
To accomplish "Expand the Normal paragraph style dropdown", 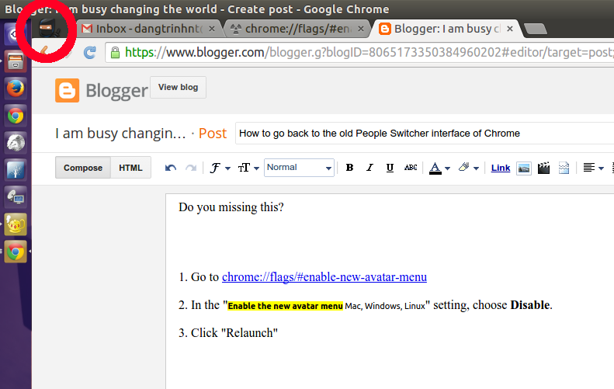I will tap(299, 168).
